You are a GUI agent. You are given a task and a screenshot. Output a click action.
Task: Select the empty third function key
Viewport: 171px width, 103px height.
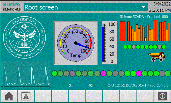pyautogui.click(x=43, y=96)
